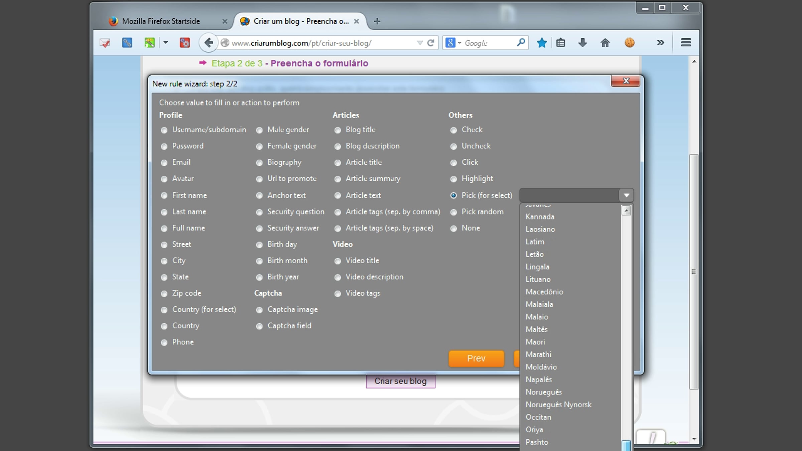Click the search magnifier icon

(521, 42)
